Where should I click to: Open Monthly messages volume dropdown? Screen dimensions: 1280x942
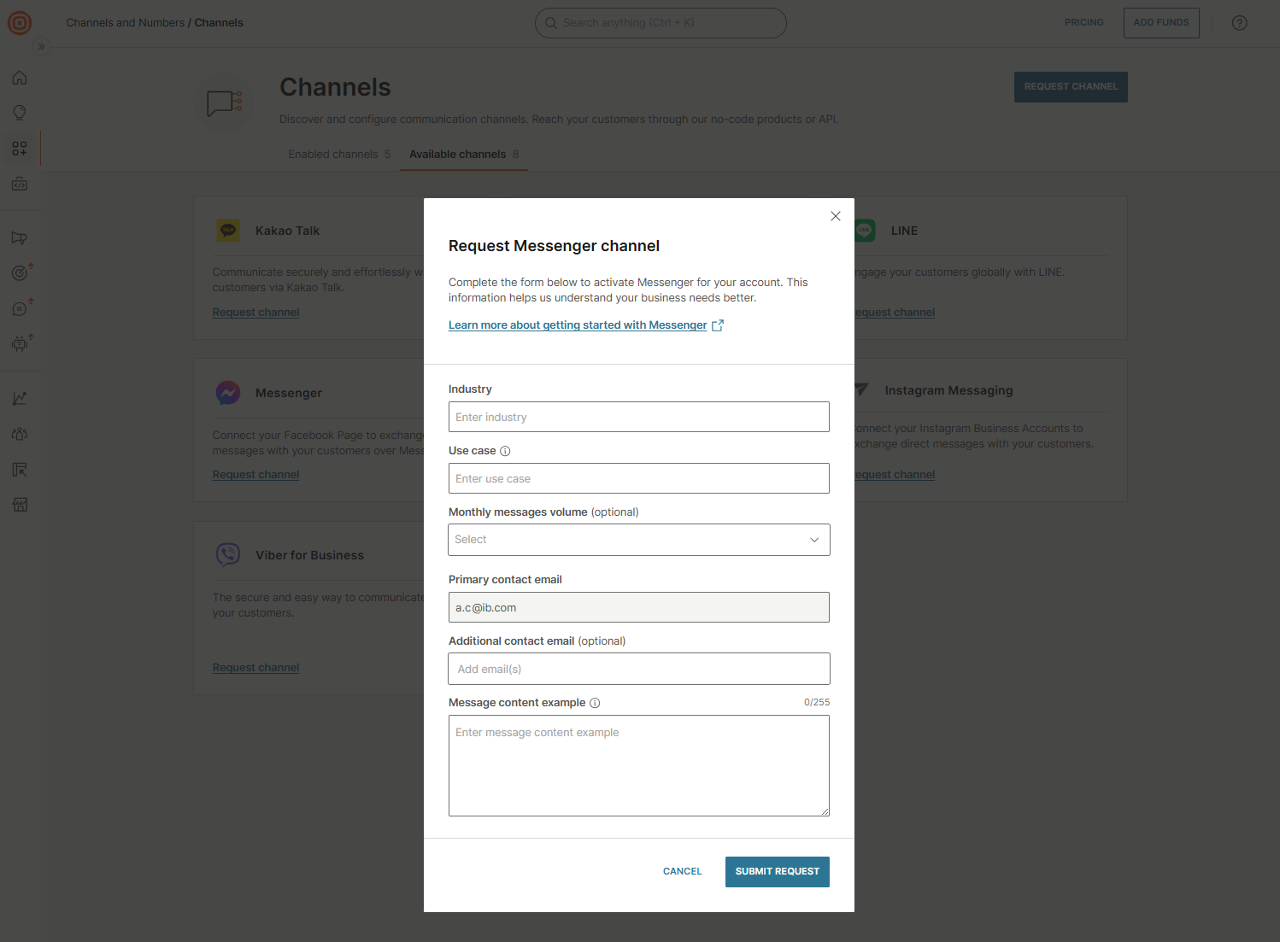pos(638,540)
